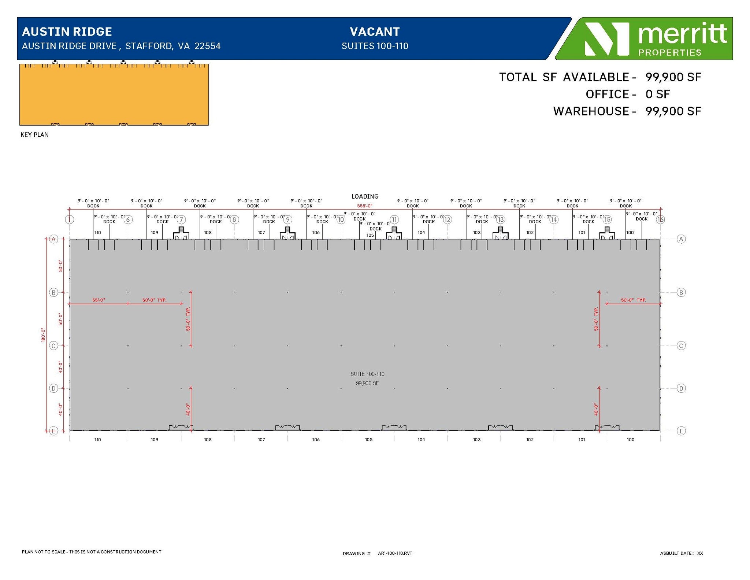Click grid bubble A on left side
The image size is (750, 580).
coord(54,239)
